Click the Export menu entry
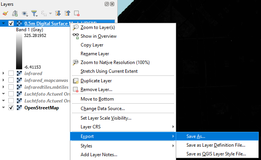 coord(123,136)
